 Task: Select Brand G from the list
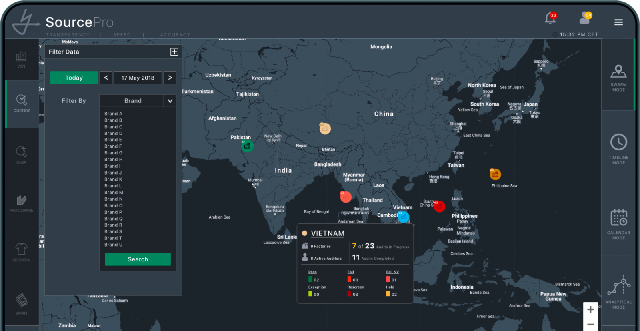pyautogui.click(x=114, y=153)
